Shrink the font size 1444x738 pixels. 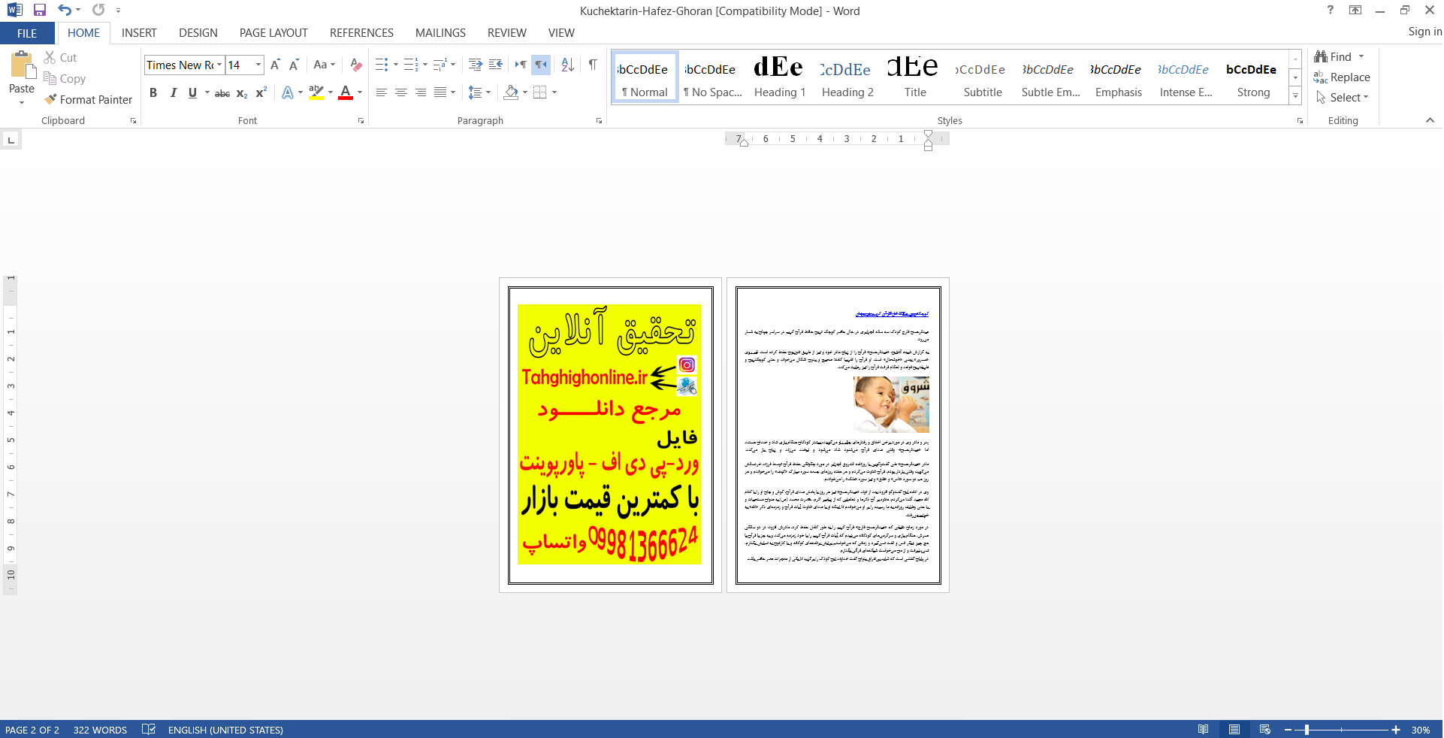[x=294, y=65]
